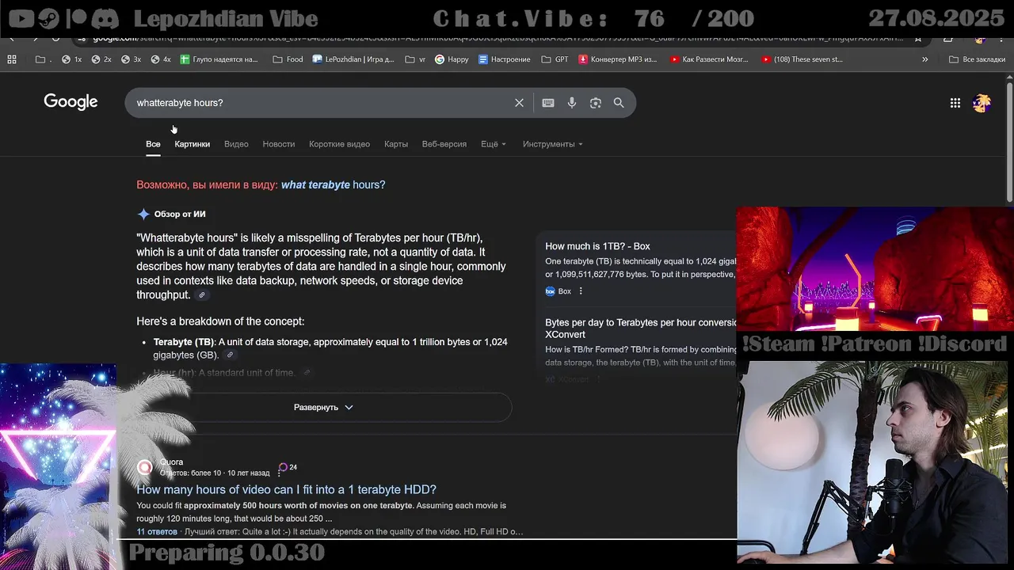Click the Google logo

click(71, 102)
